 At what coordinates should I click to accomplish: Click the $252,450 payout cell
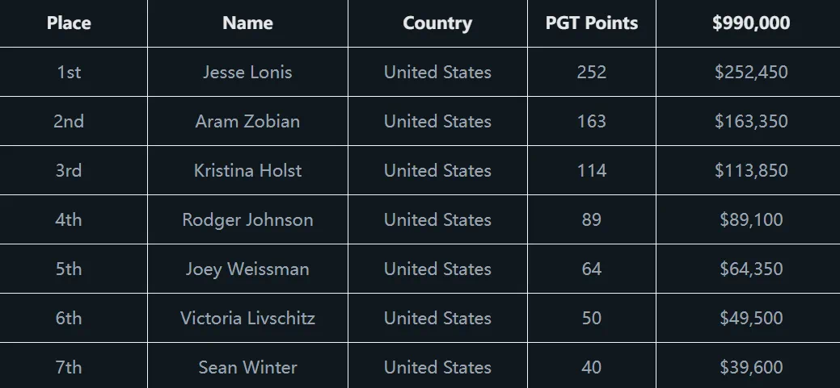coord(751,72)
